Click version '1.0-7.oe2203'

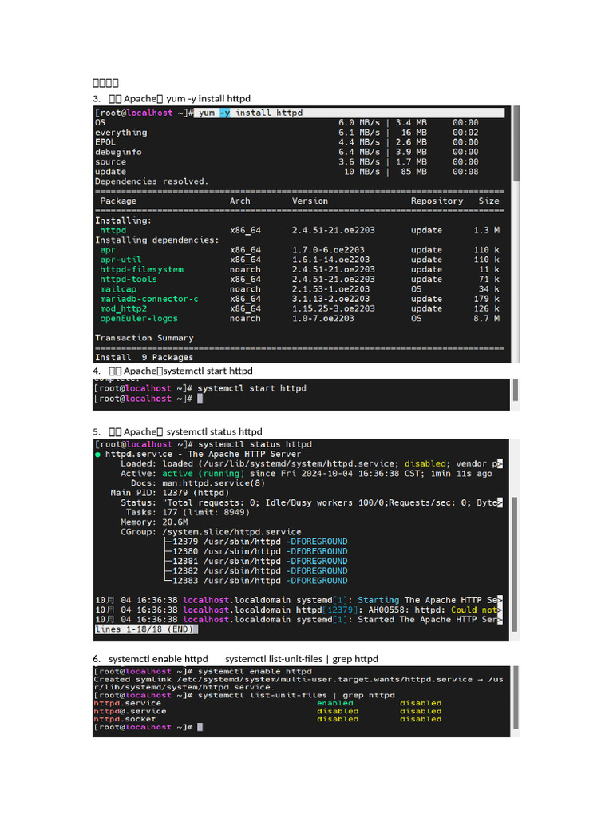click(323, 318)
